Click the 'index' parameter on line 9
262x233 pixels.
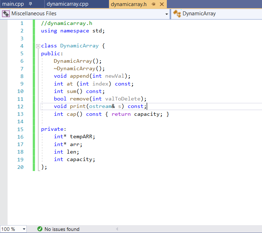point(101,84)
